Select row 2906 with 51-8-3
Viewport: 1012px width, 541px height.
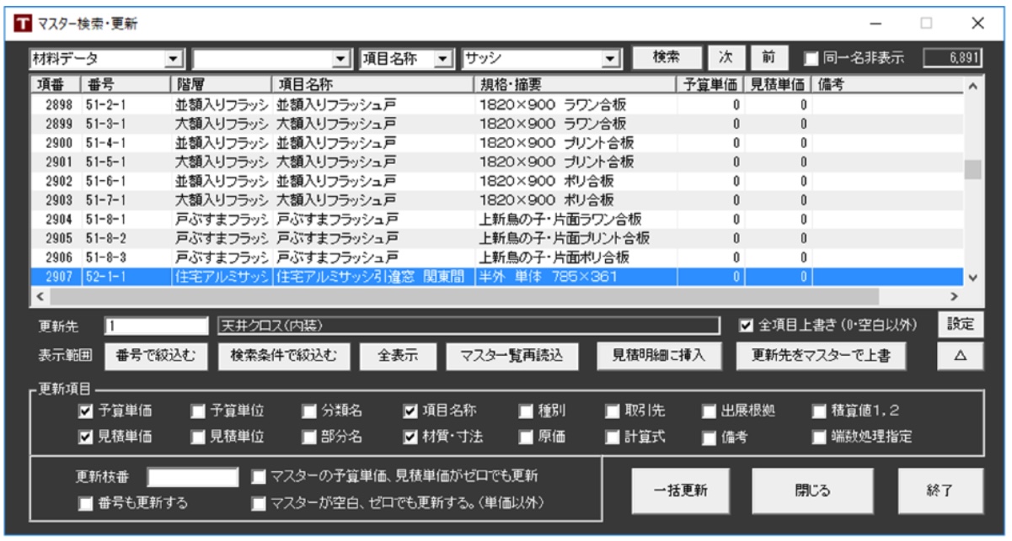pyautogui.click(x=497, y=257)
